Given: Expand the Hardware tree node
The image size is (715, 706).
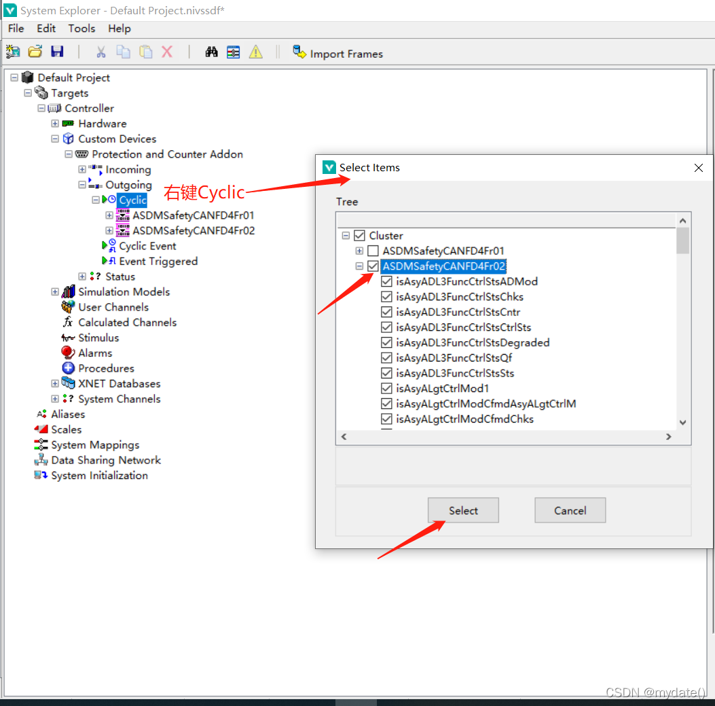Looking at the screenshot, I should 55,124.
